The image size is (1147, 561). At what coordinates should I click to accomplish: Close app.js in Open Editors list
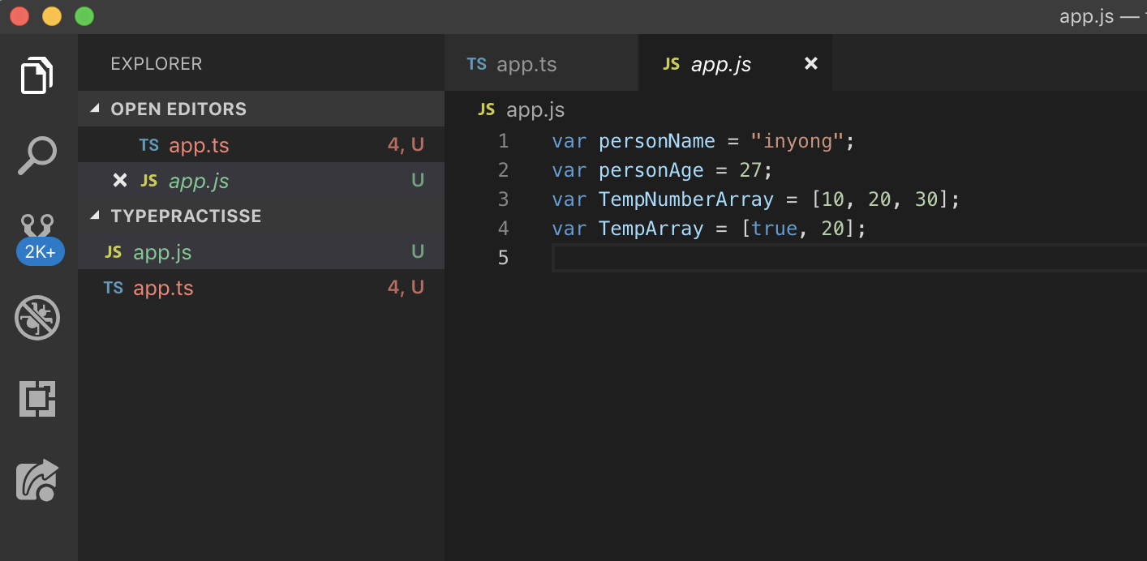[x=120, y=180]
